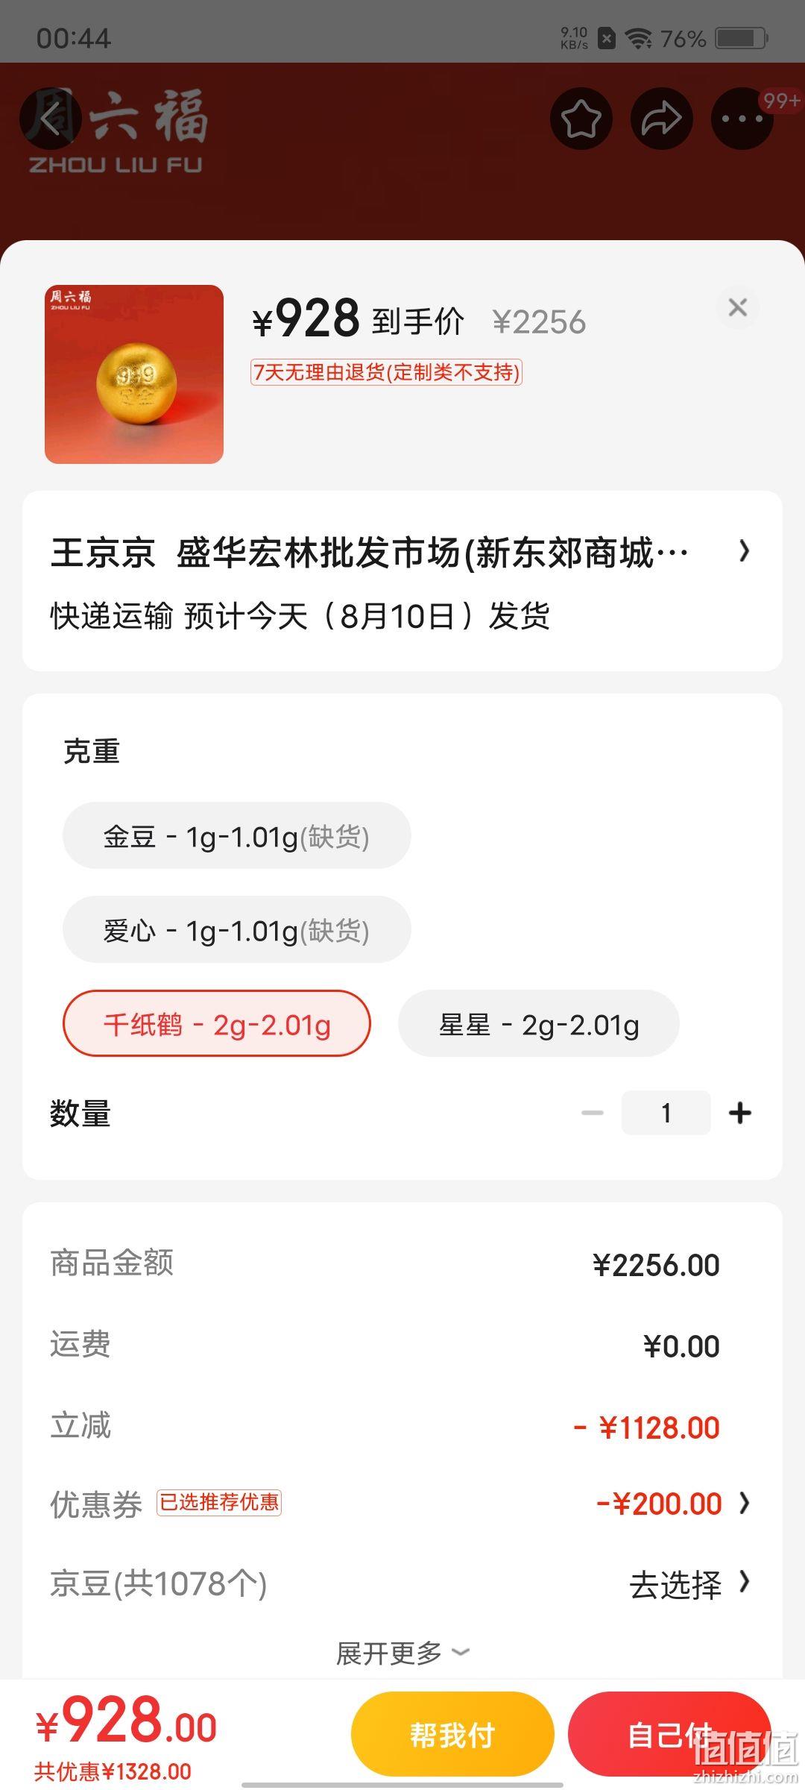The width and height of the screenshot is (805, 1790).
Task: Select 千纸鹤 2g-2.01g option
Action: tap(217, 1023)
